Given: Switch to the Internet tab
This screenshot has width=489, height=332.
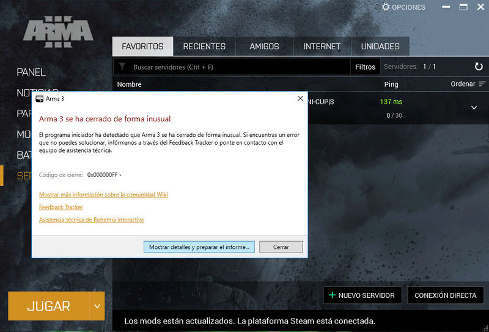Looking at the screenshot, I should pos(322,46).
